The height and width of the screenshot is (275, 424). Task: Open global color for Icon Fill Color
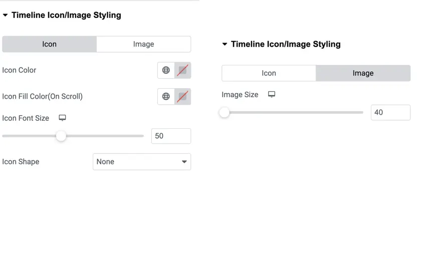pos(166,97)
